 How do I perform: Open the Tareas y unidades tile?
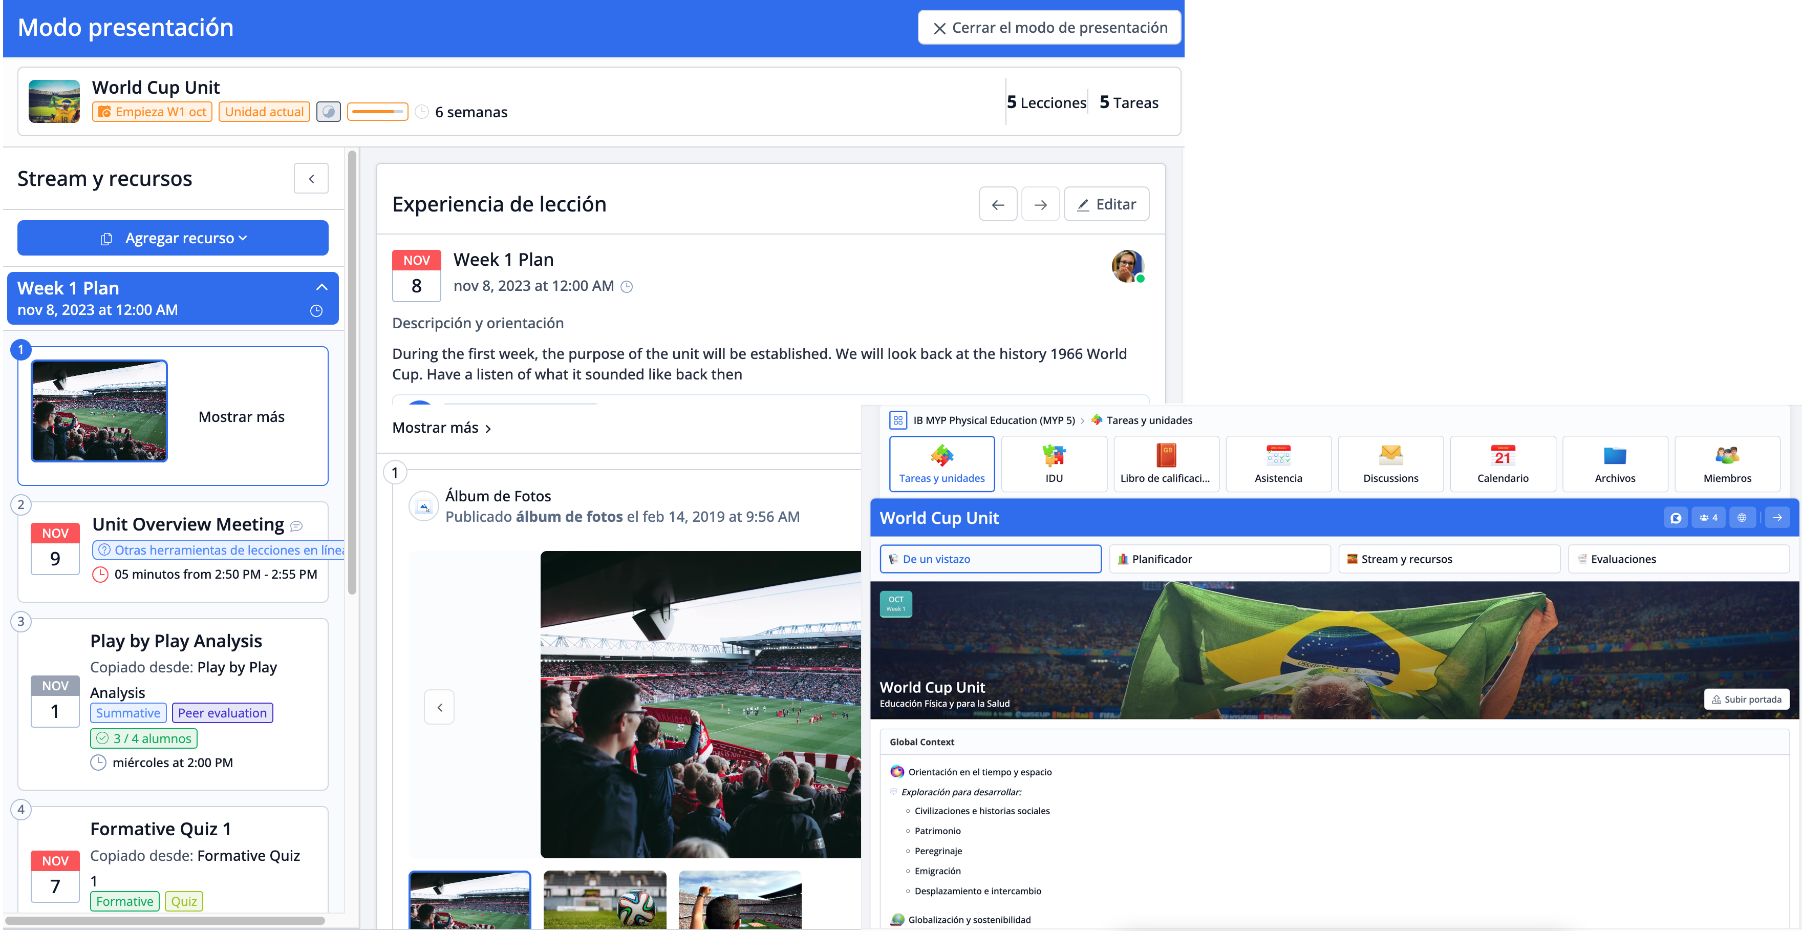(941, 463)
